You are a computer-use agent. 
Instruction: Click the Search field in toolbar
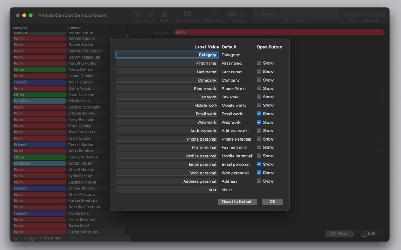click(296, 14)
